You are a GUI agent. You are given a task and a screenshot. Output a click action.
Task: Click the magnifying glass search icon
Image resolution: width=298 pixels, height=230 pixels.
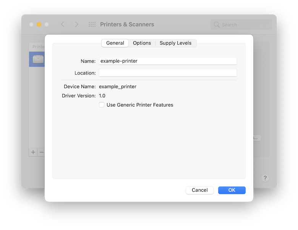coord(217,24)
